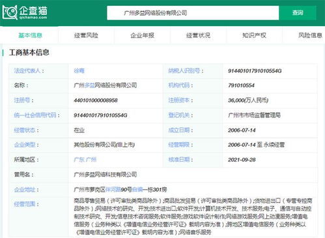Open the 经营风险 tab
This screenshot has height=238, width=325.
pyautogui.click(x=86, y=35)
